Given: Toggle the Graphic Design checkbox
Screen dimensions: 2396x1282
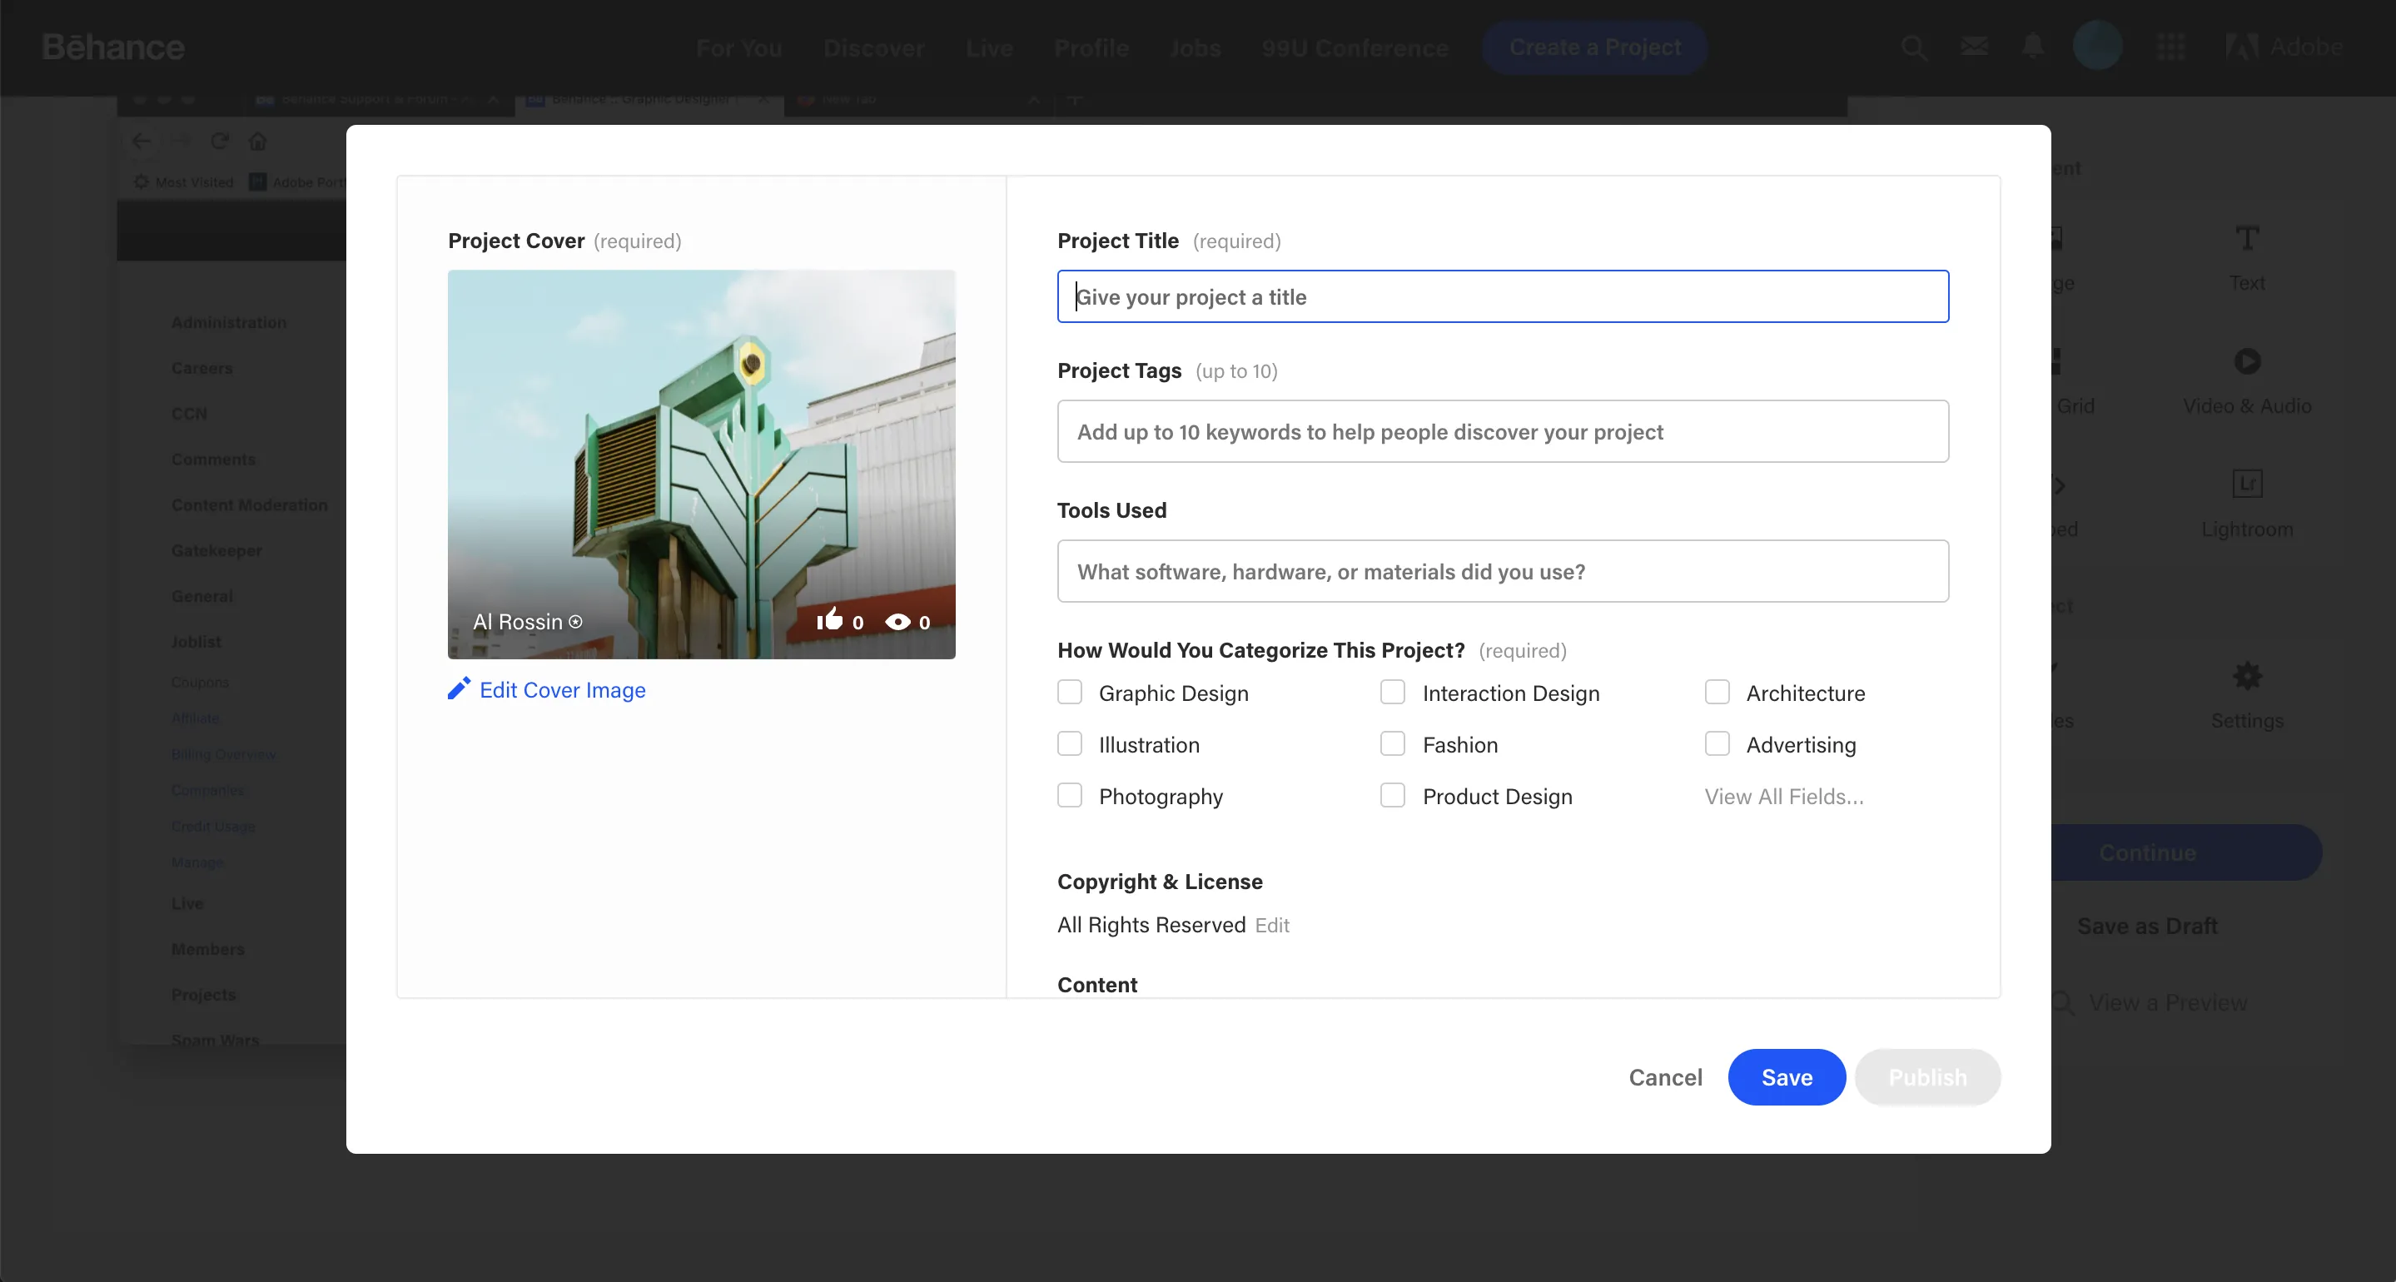Looking at the screenshot, I should [x=1070, y=693].
